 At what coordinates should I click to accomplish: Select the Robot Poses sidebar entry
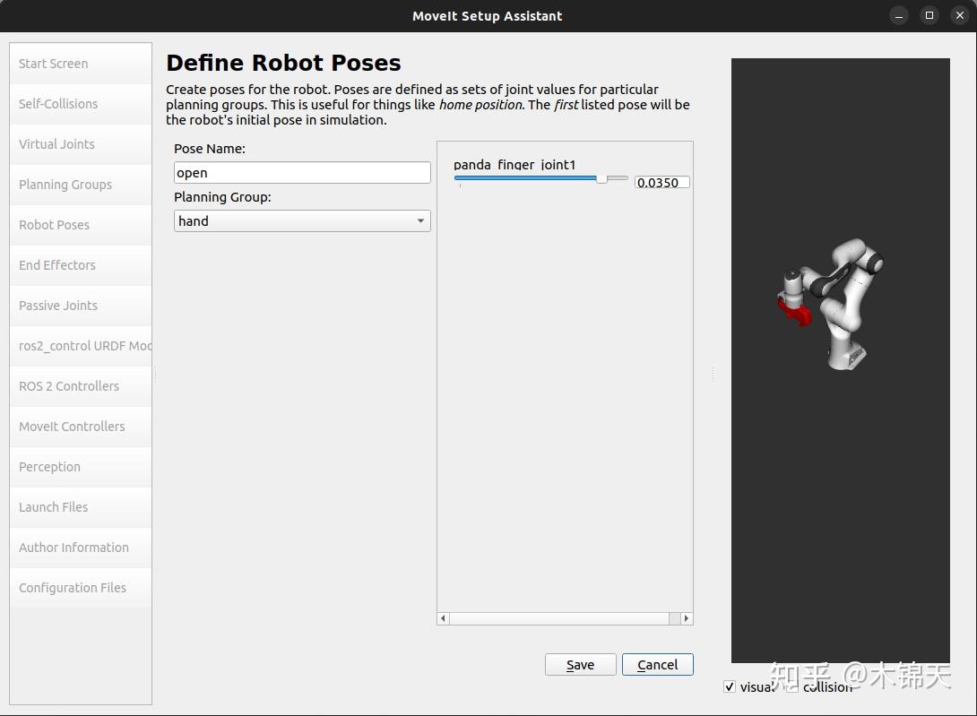pos(54,225)
